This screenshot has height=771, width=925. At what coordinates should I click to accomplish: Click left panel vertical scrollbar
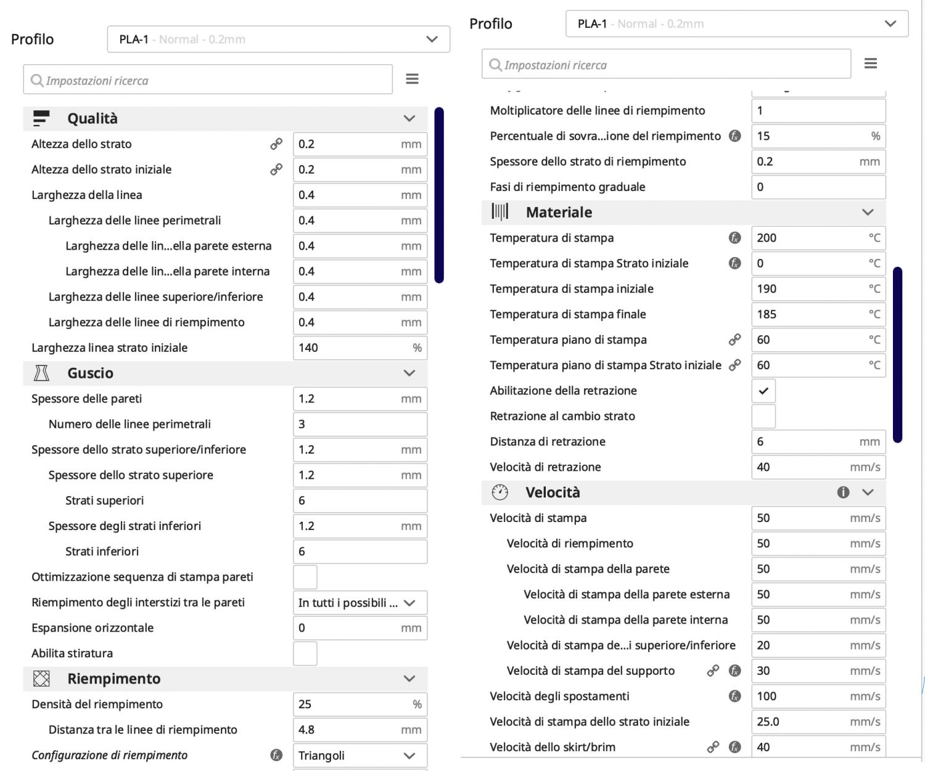pyautogui.click(x=439, y=195)
